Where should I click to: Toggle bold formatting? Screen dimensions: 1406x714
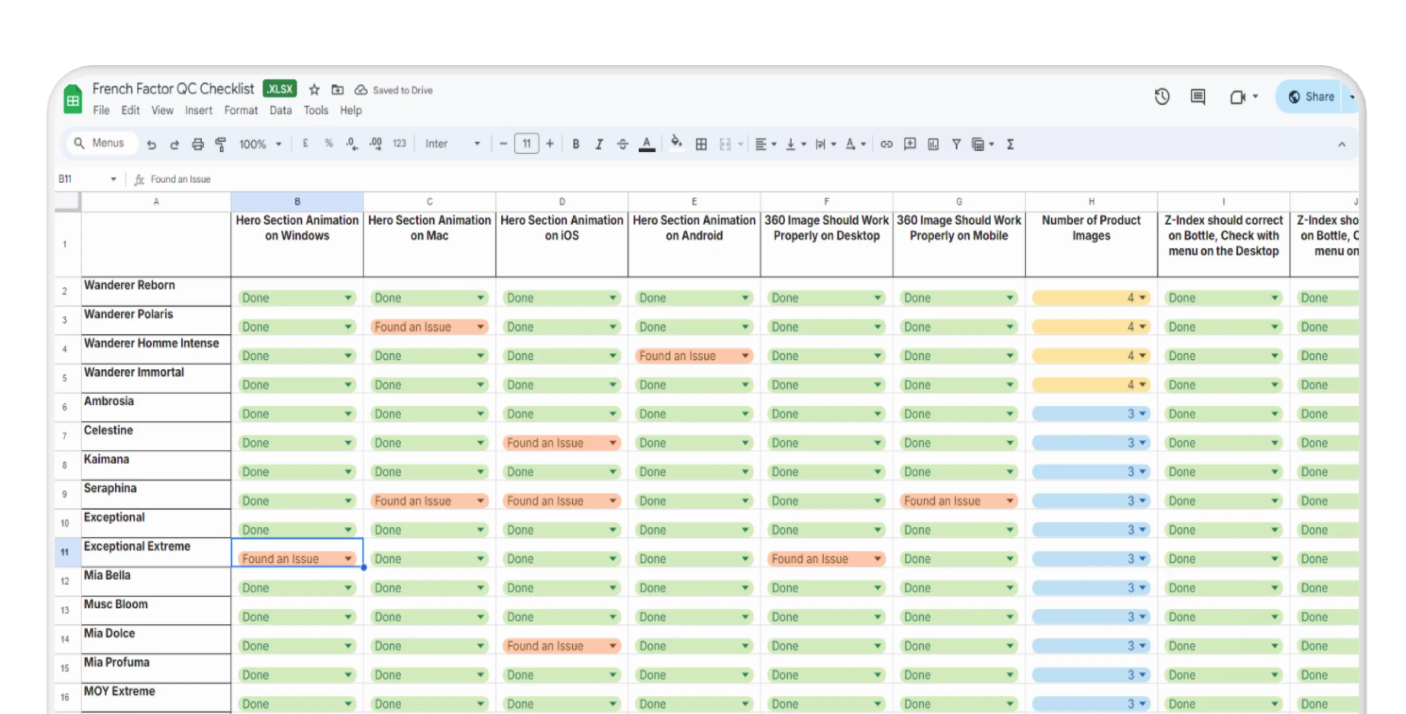pyautogui.click(x=576, y=145)
